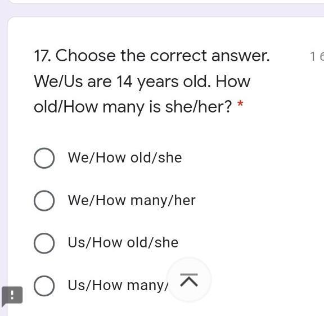Click the number '17.' in the question
324x316 pixels.
(43, 56)
